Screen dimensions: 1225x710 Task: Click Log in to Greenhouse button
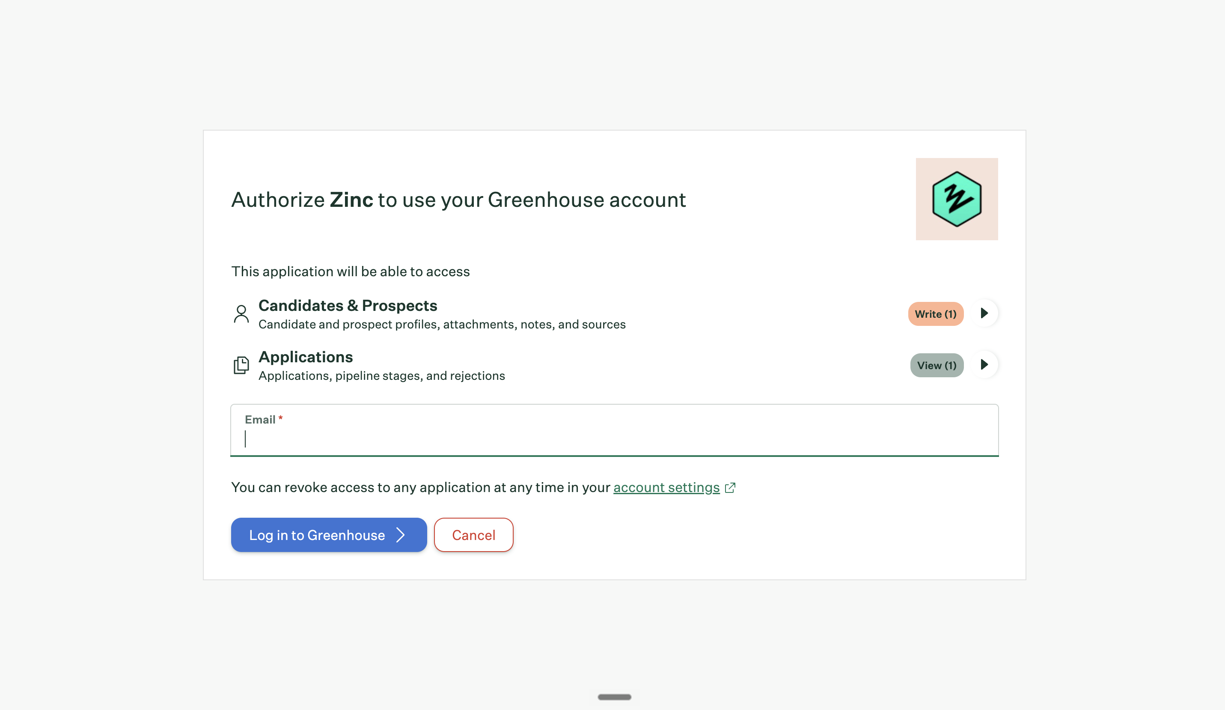(329, 535)
